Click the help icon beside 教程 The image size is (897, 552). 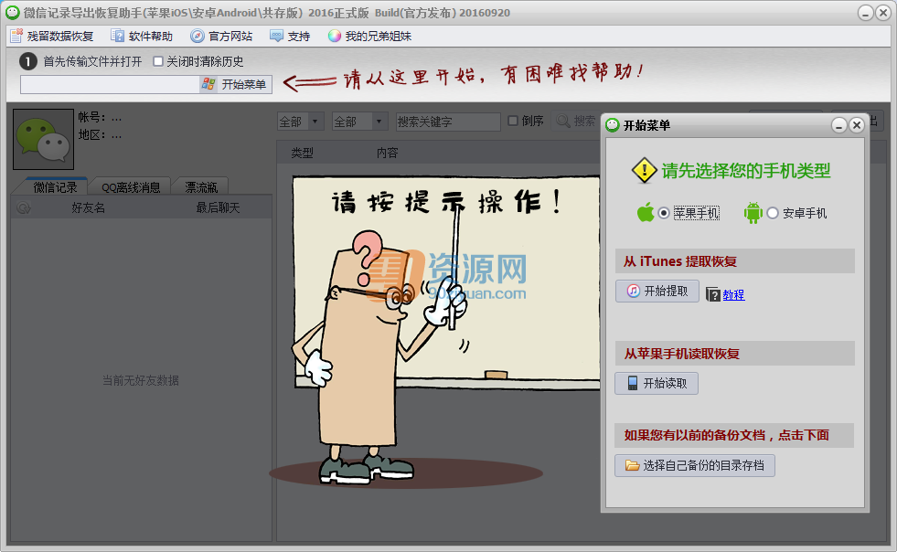[713, 294]
